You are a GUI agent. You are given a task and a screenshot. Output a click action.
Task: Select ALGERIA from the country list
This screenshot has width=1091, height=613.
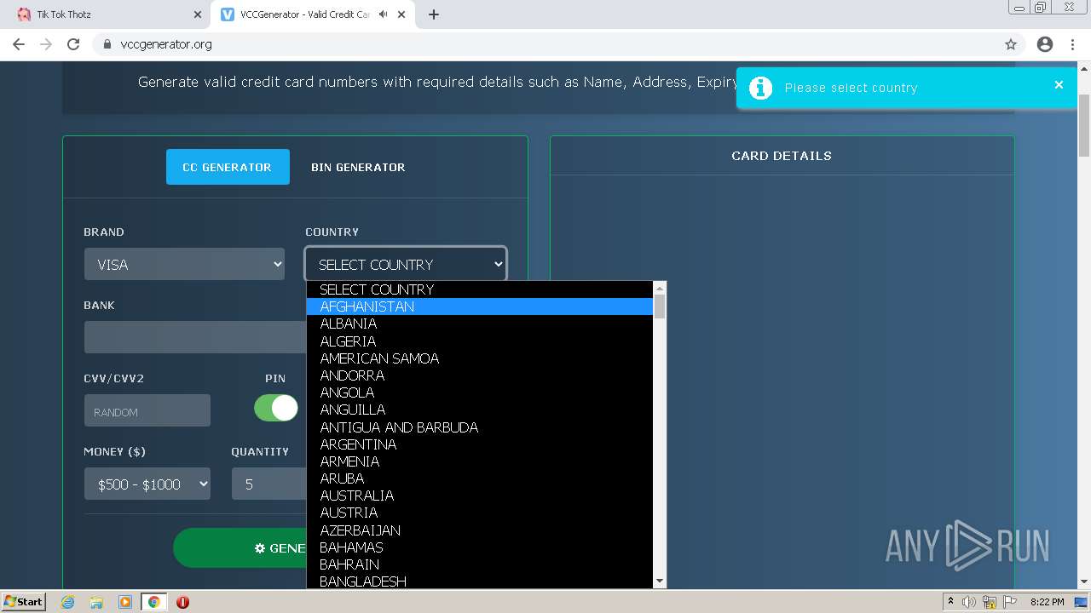pos(480,341)
